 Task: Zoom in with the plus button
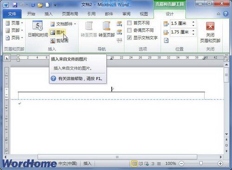coord(220,163)
